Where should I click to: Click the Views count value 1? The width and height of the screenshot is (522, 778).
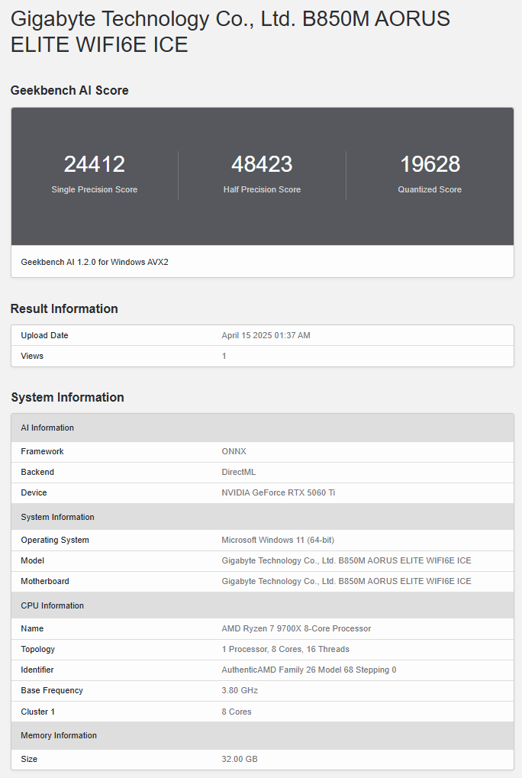pos(224,356)
